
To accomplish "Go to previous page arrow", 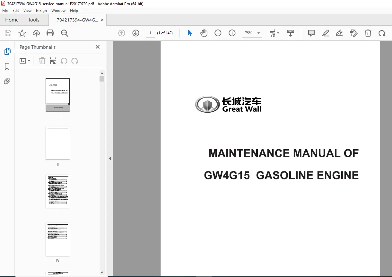I will pyautogui.click(x=122, y=33).
